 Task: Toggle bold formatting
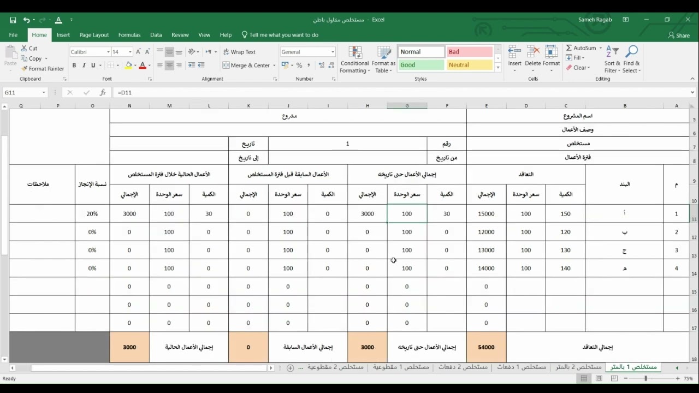coord(74,65)
